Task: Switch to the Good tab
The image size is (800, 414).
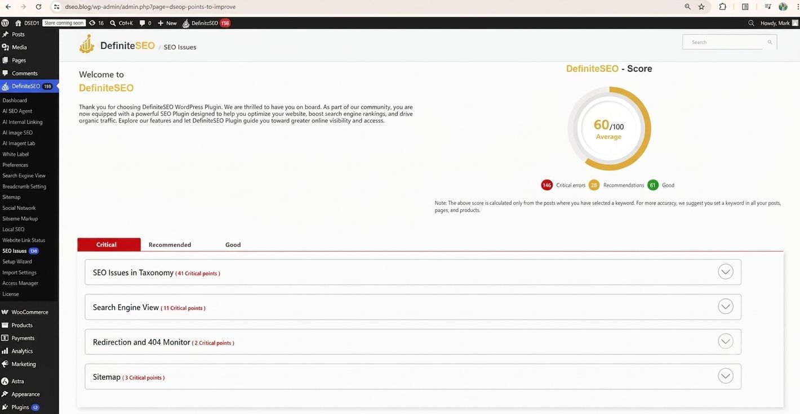Action: click(x=233, y=245)
